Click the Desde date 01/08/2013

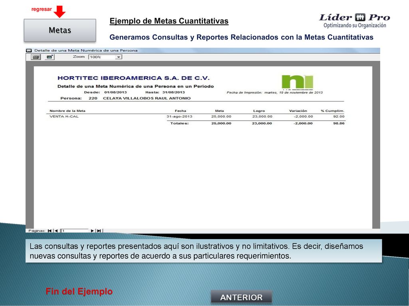point(115,92)
